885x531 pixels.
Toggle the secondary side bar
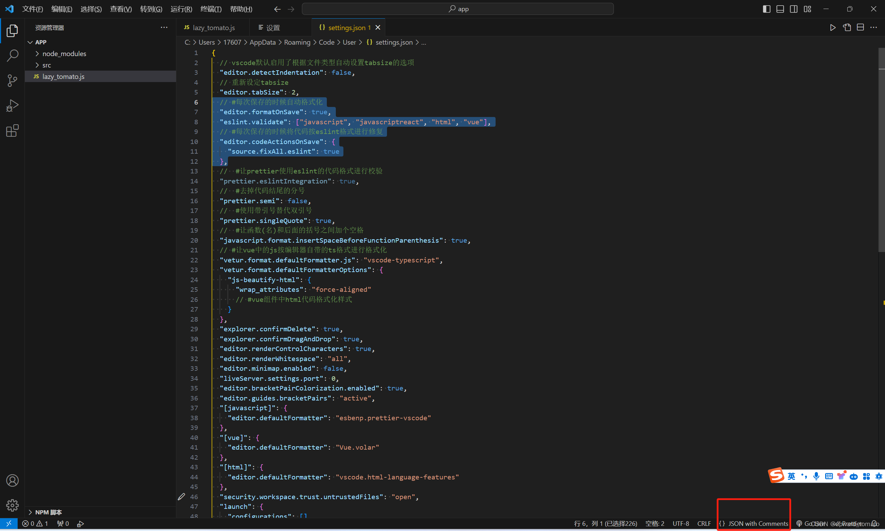tap(793, 9)
